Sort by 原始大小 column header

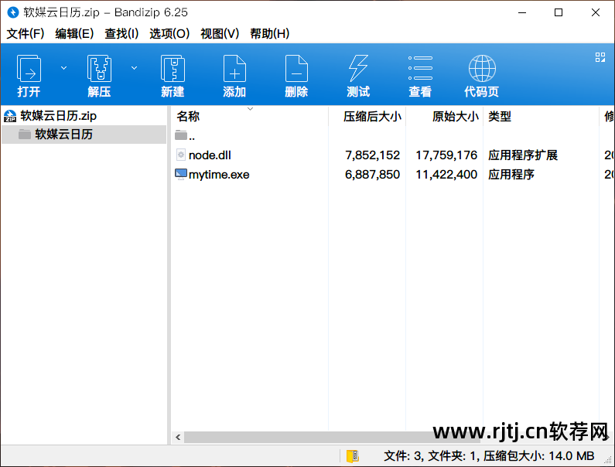(x=456, y=117)
